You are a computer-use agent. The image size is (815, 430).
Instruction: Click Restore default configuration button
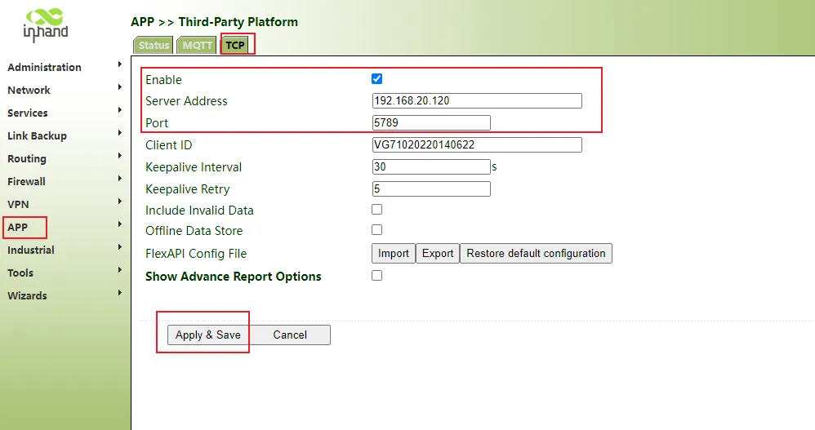tap(536, 254)
